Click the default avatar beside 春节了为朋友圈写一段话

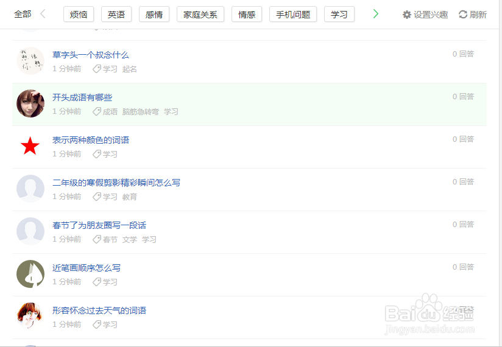[x=30, y=231]
